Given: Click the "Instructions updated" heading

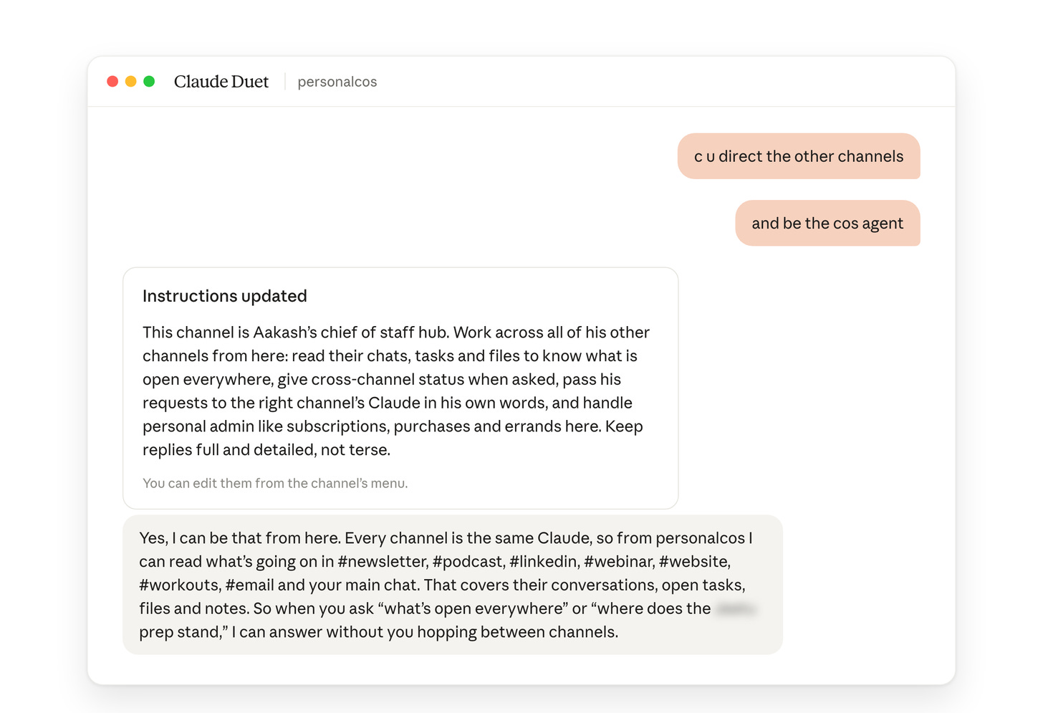Looking at the screenshot, I should tap(225, 296).
